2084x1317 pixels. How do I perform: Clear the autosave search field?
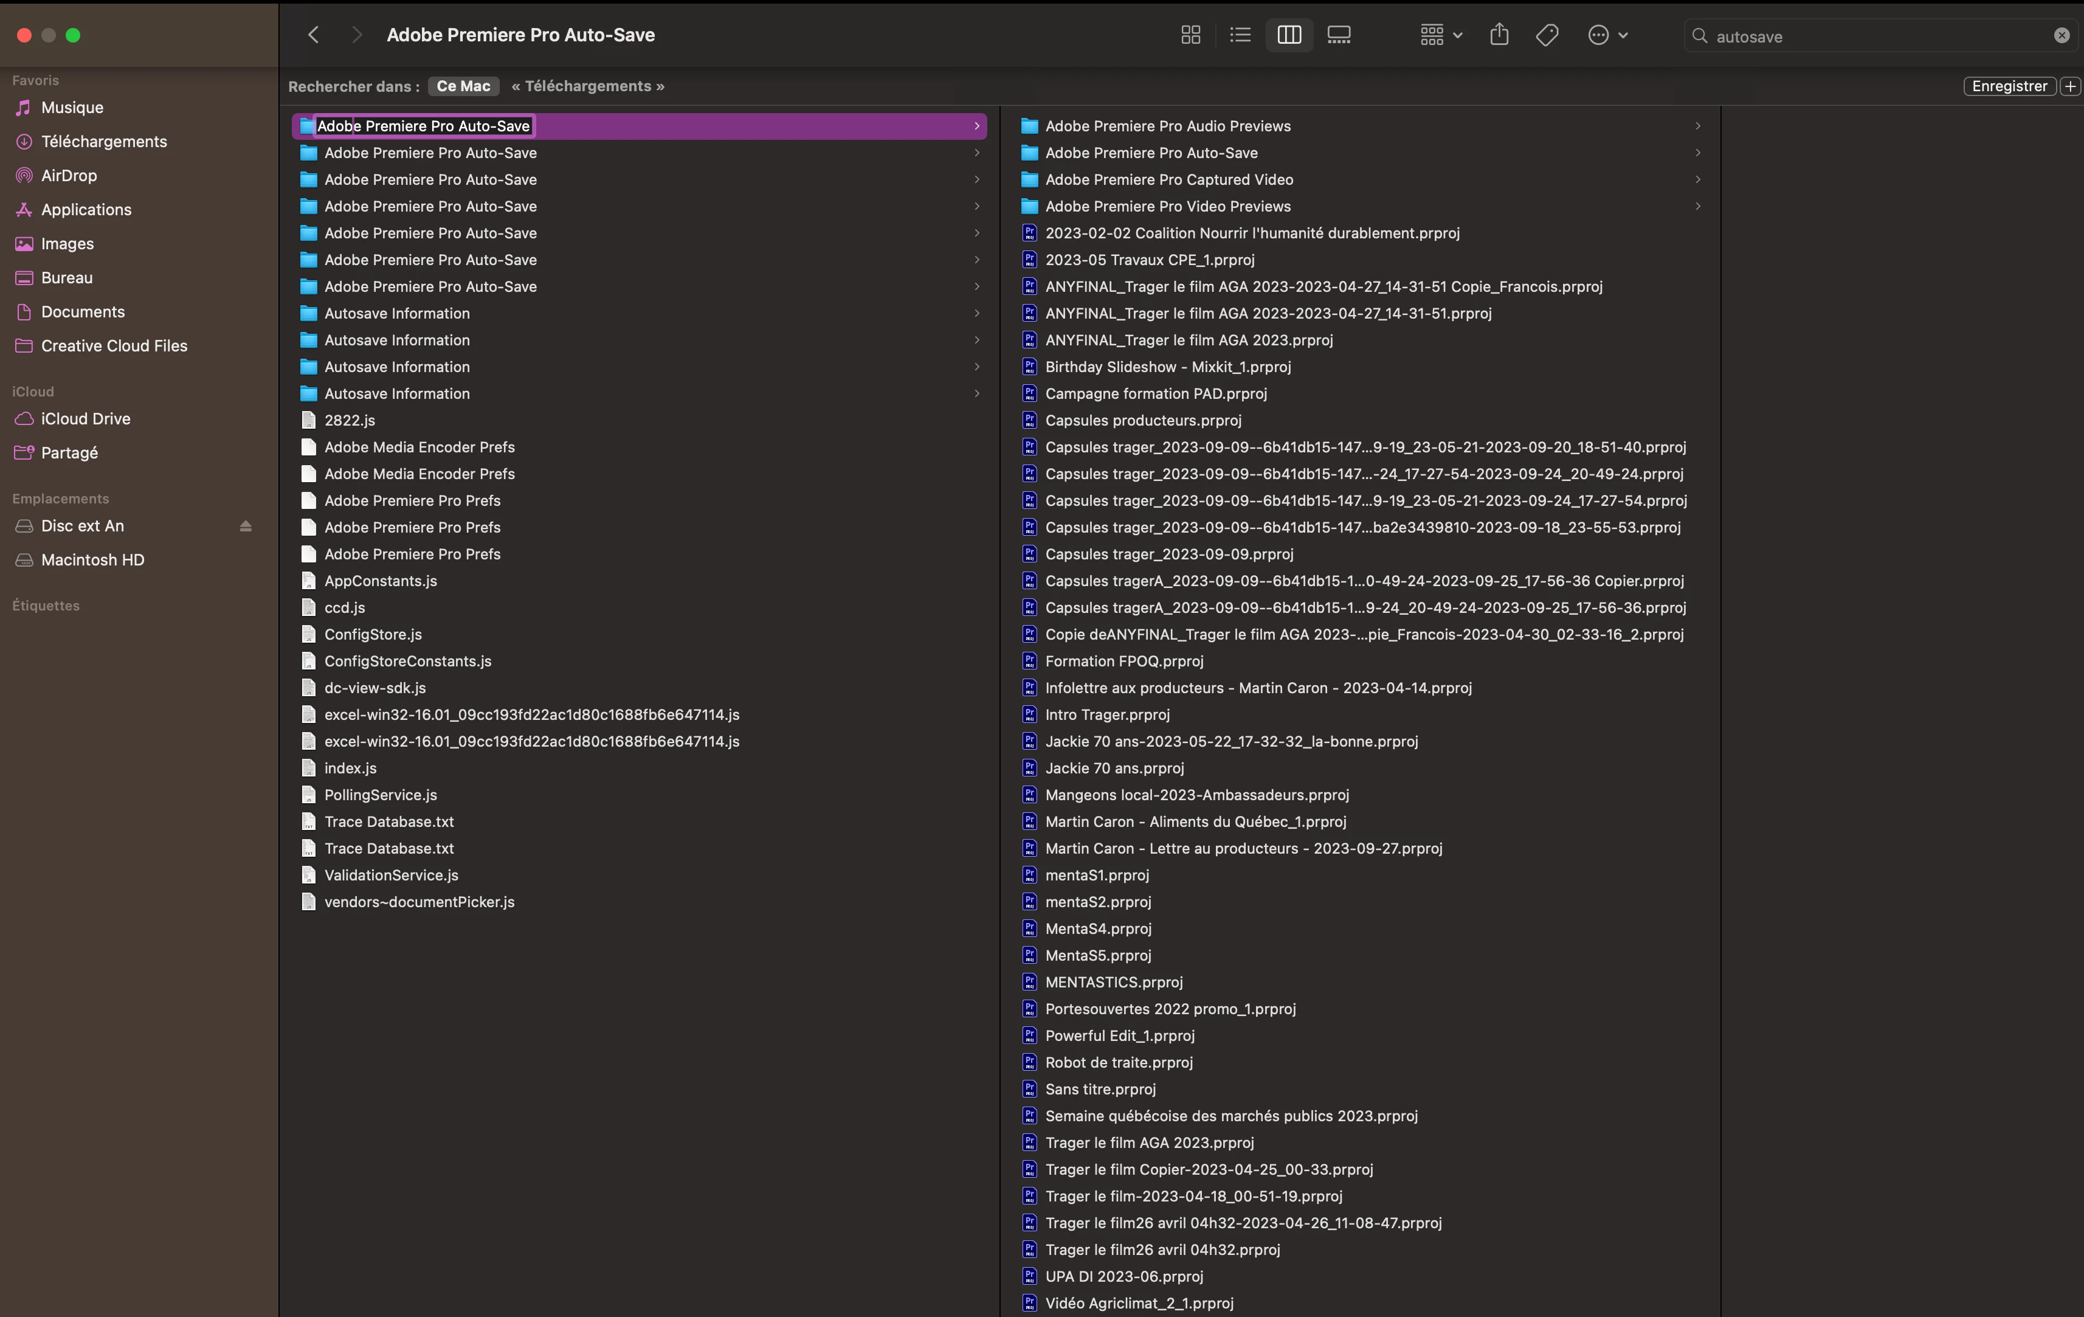point(2062,35)
